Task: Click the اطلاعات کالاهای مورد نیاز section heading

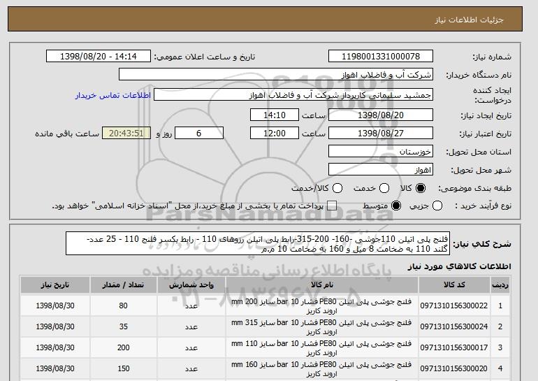Action: point(459,266)
